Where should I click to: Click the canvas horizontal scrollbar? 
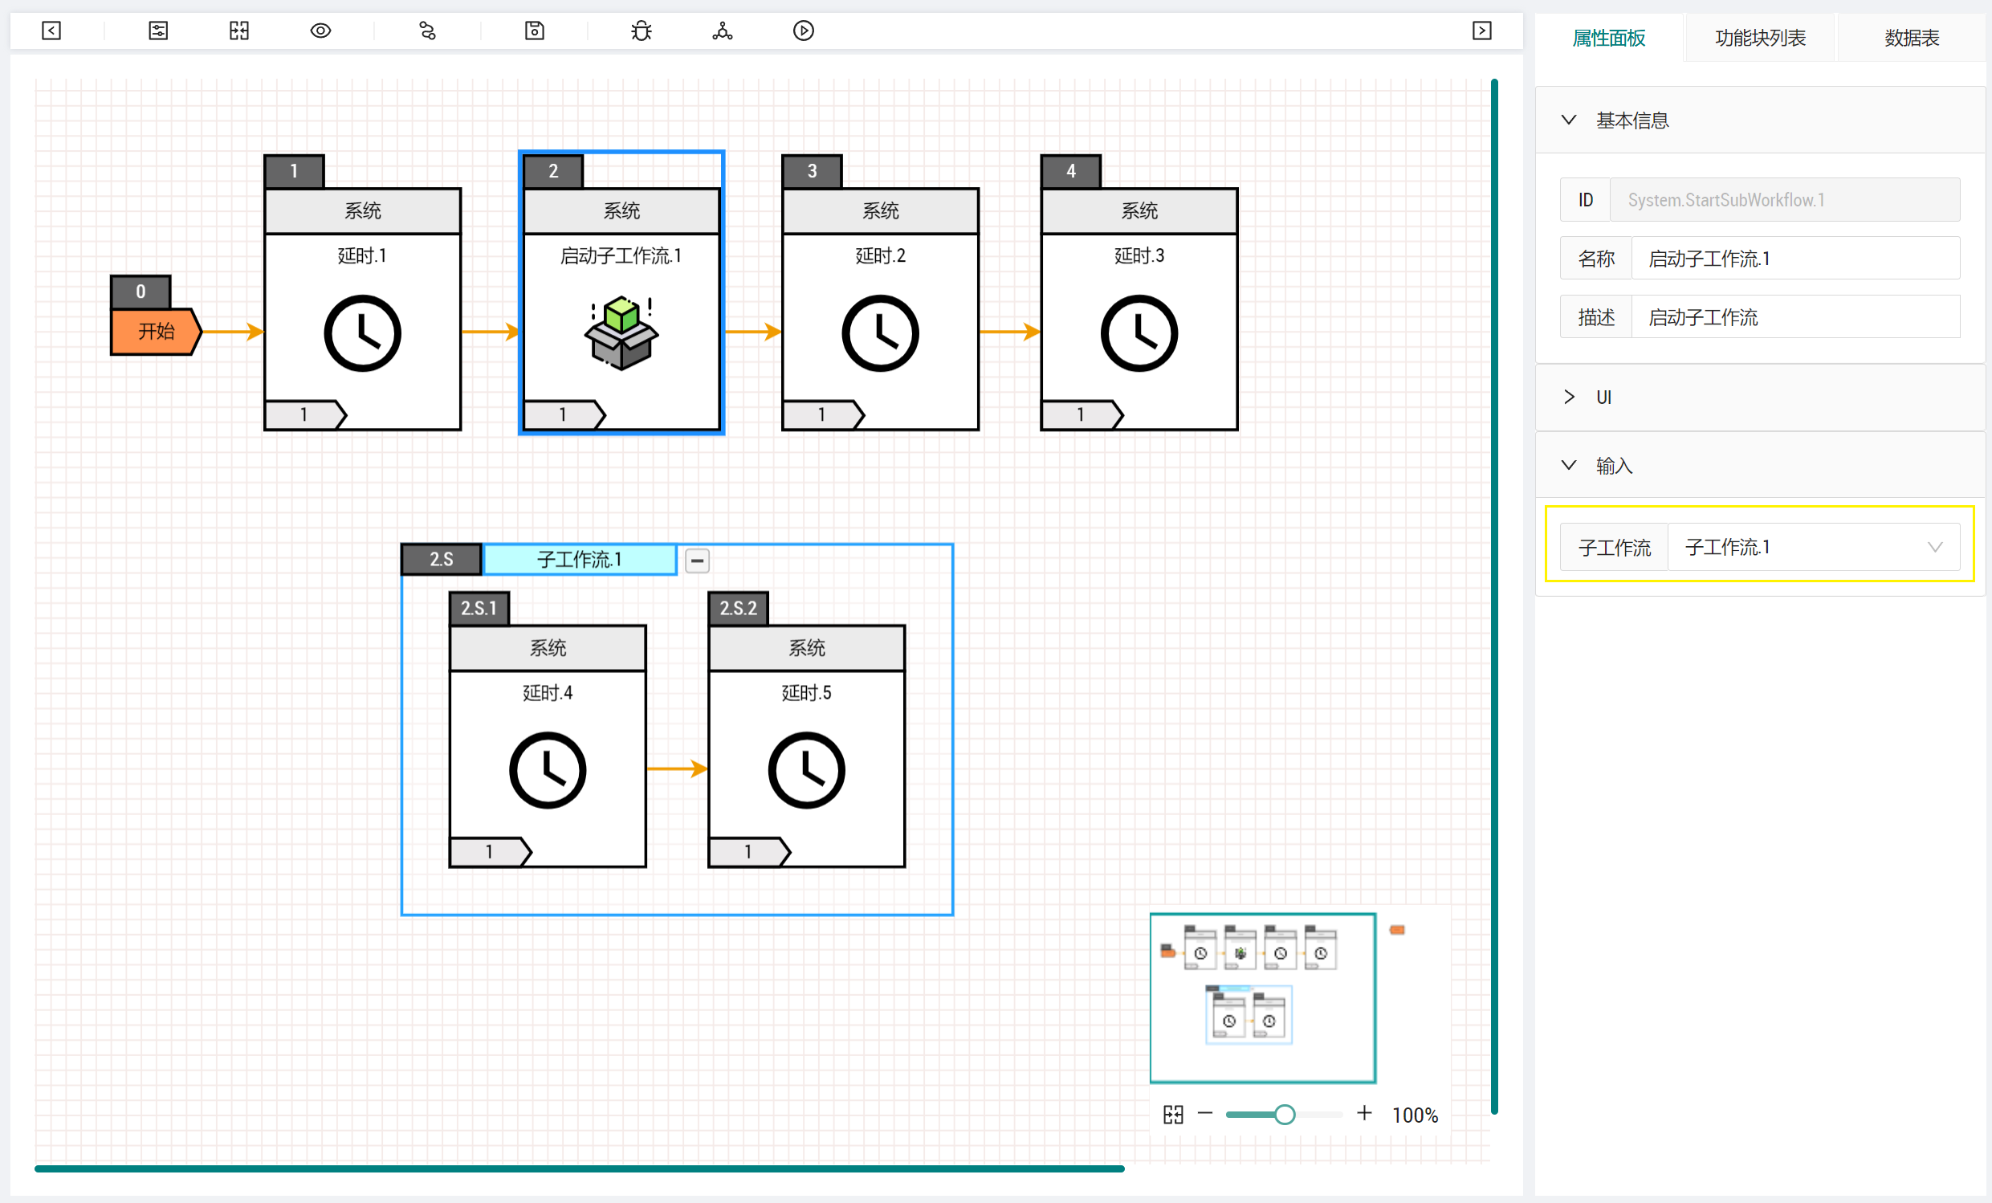579,1168
